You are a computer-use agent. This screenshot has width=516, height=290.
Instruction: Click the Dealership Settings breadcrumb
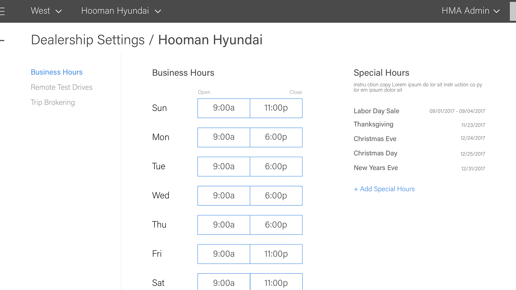[x=88, y=40]
